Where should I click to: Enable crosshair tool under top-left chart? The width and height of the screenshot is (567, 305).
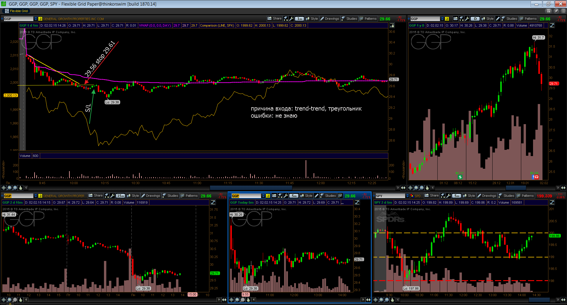point(4,188)
